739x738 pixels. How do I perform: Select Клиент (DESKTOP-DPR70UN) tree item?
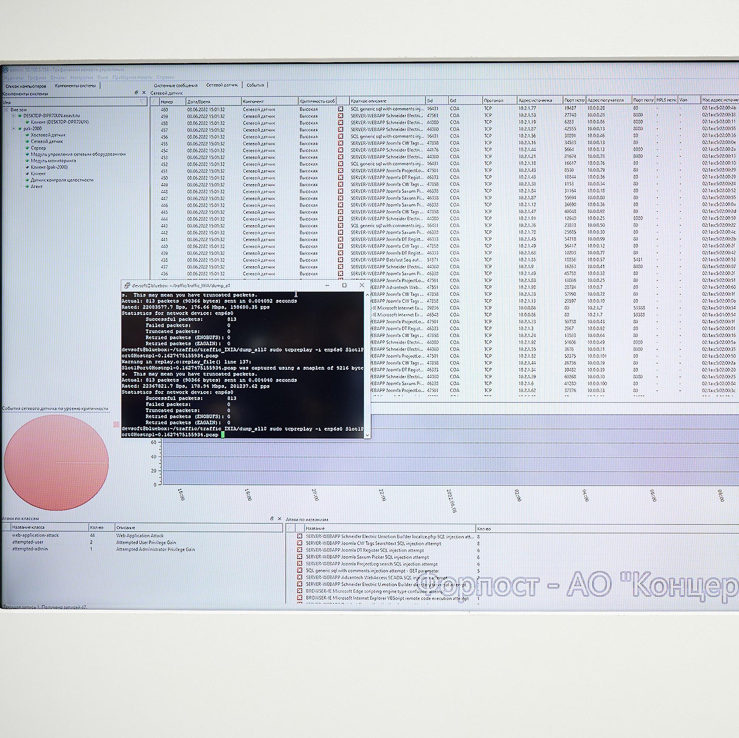(x=59, y=122)
